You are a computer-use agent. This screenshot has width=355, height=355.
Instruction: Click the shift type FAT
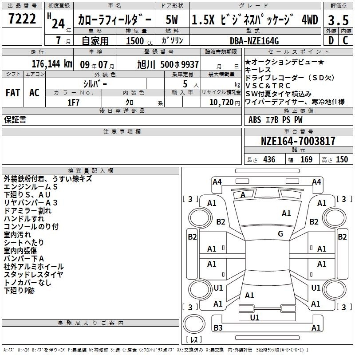tap(13, 92)
